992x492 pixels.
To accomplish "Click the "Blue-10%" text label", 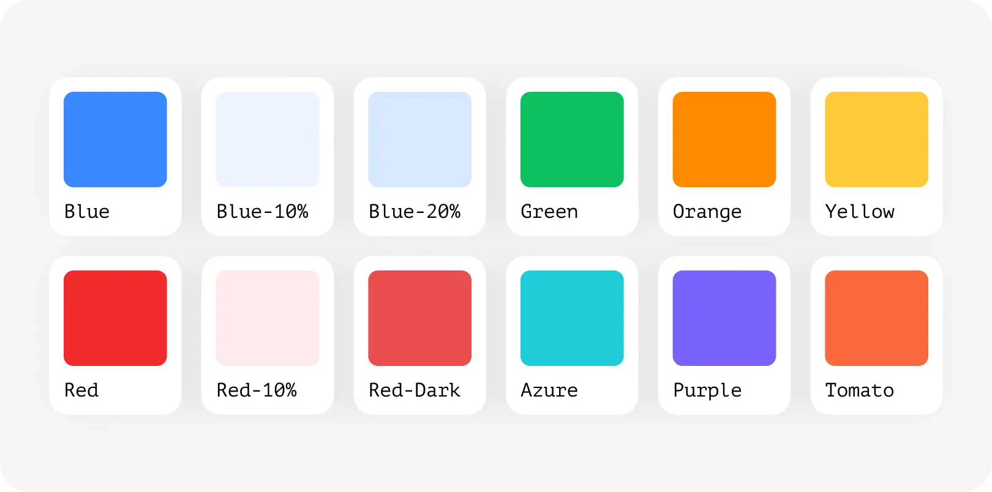I will tap(263, 212).
